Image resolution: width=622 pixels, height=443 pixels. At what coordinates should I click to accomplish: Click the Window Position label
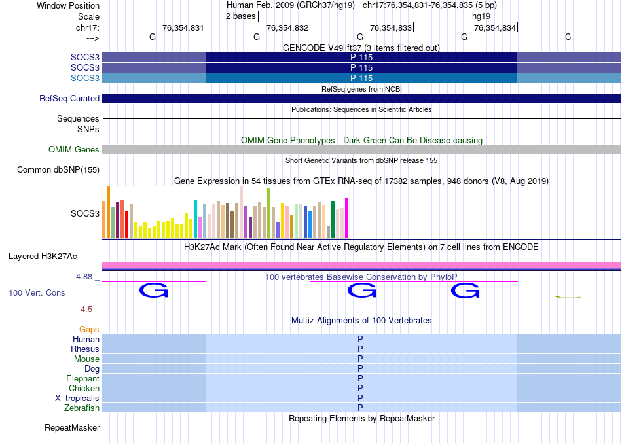[x=68, y=5]
